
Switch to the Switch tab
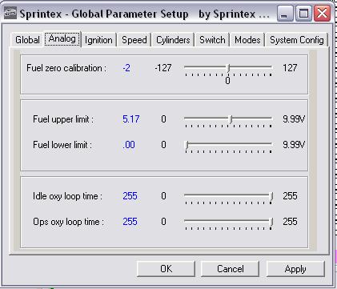[212, 40]
